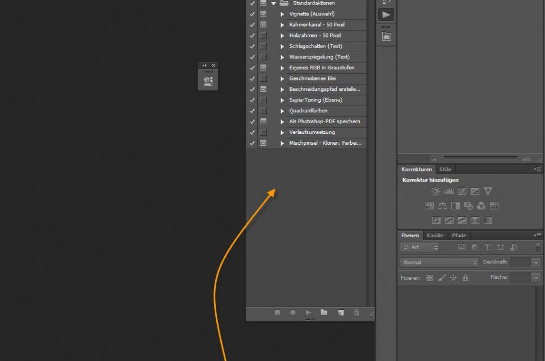This screenshot has height=361, width=545.
Task: Toggle the dialog box for Sepia-Toning (Ebene)
Action: point(263,100)
